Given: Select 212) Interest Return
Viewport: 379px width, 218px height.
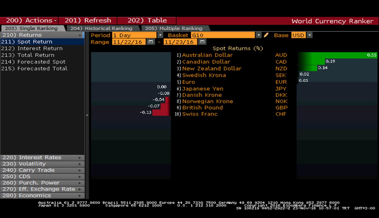Looking at the screenshot, I should [x=42, y=48].
